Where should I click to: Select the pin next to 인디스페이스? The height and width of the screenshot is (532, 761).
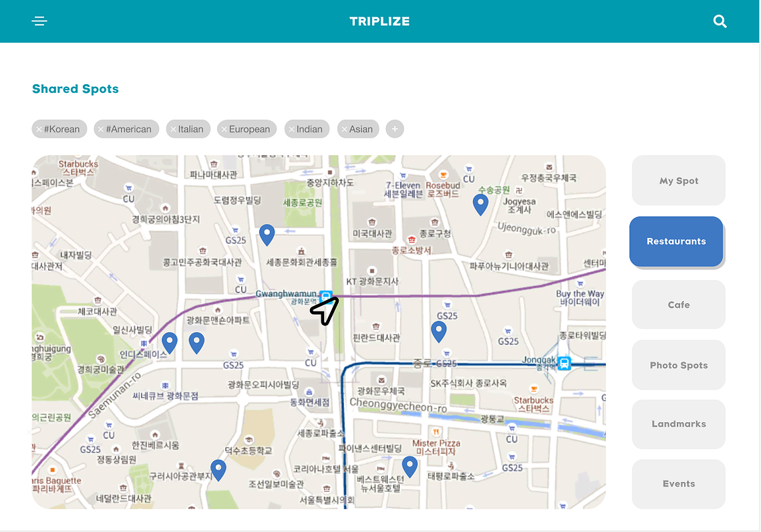point(170,343)
